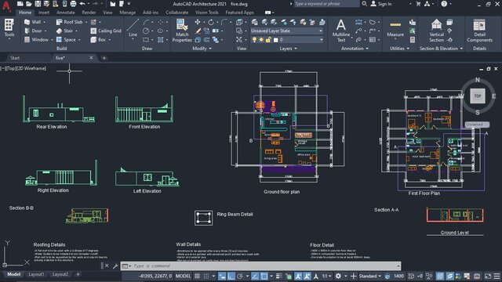The height and width of the screenshot is (282, 502).
Task: Open the Standard display configuration dropdown
Action: (x=369, y=276)
